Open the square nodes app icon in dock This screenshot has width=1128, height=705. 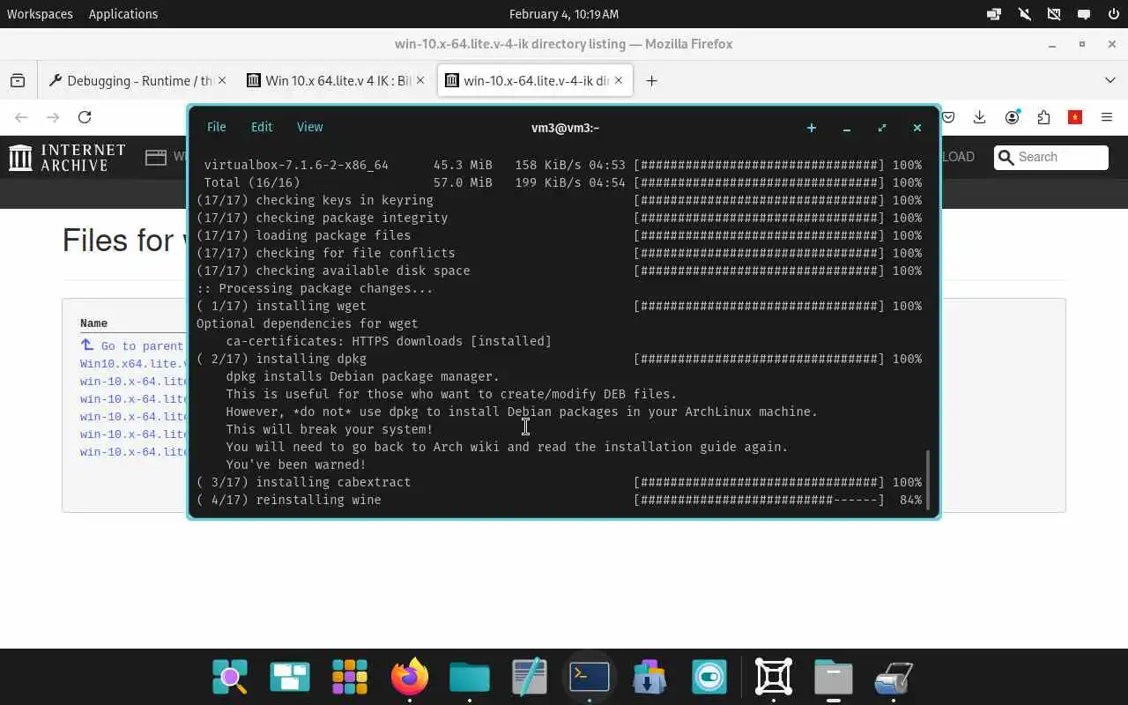[774, 678]
